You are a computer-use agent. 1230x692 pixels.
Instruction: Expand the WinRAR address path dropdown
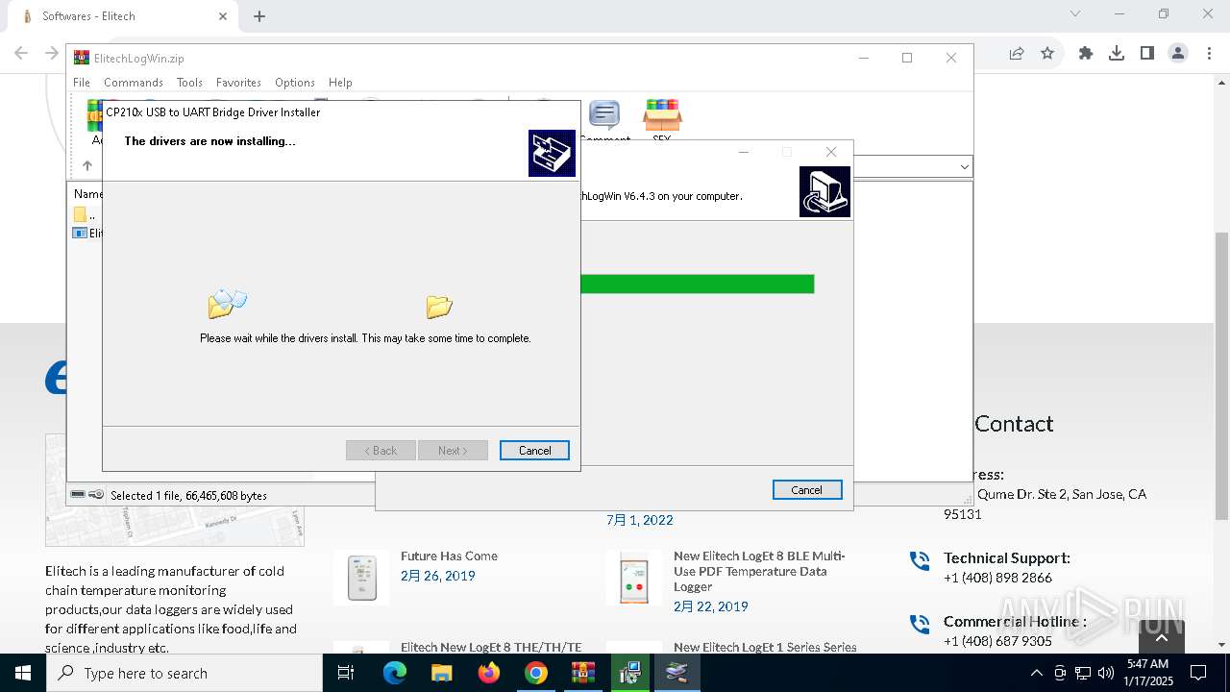[x=964, y=167]
